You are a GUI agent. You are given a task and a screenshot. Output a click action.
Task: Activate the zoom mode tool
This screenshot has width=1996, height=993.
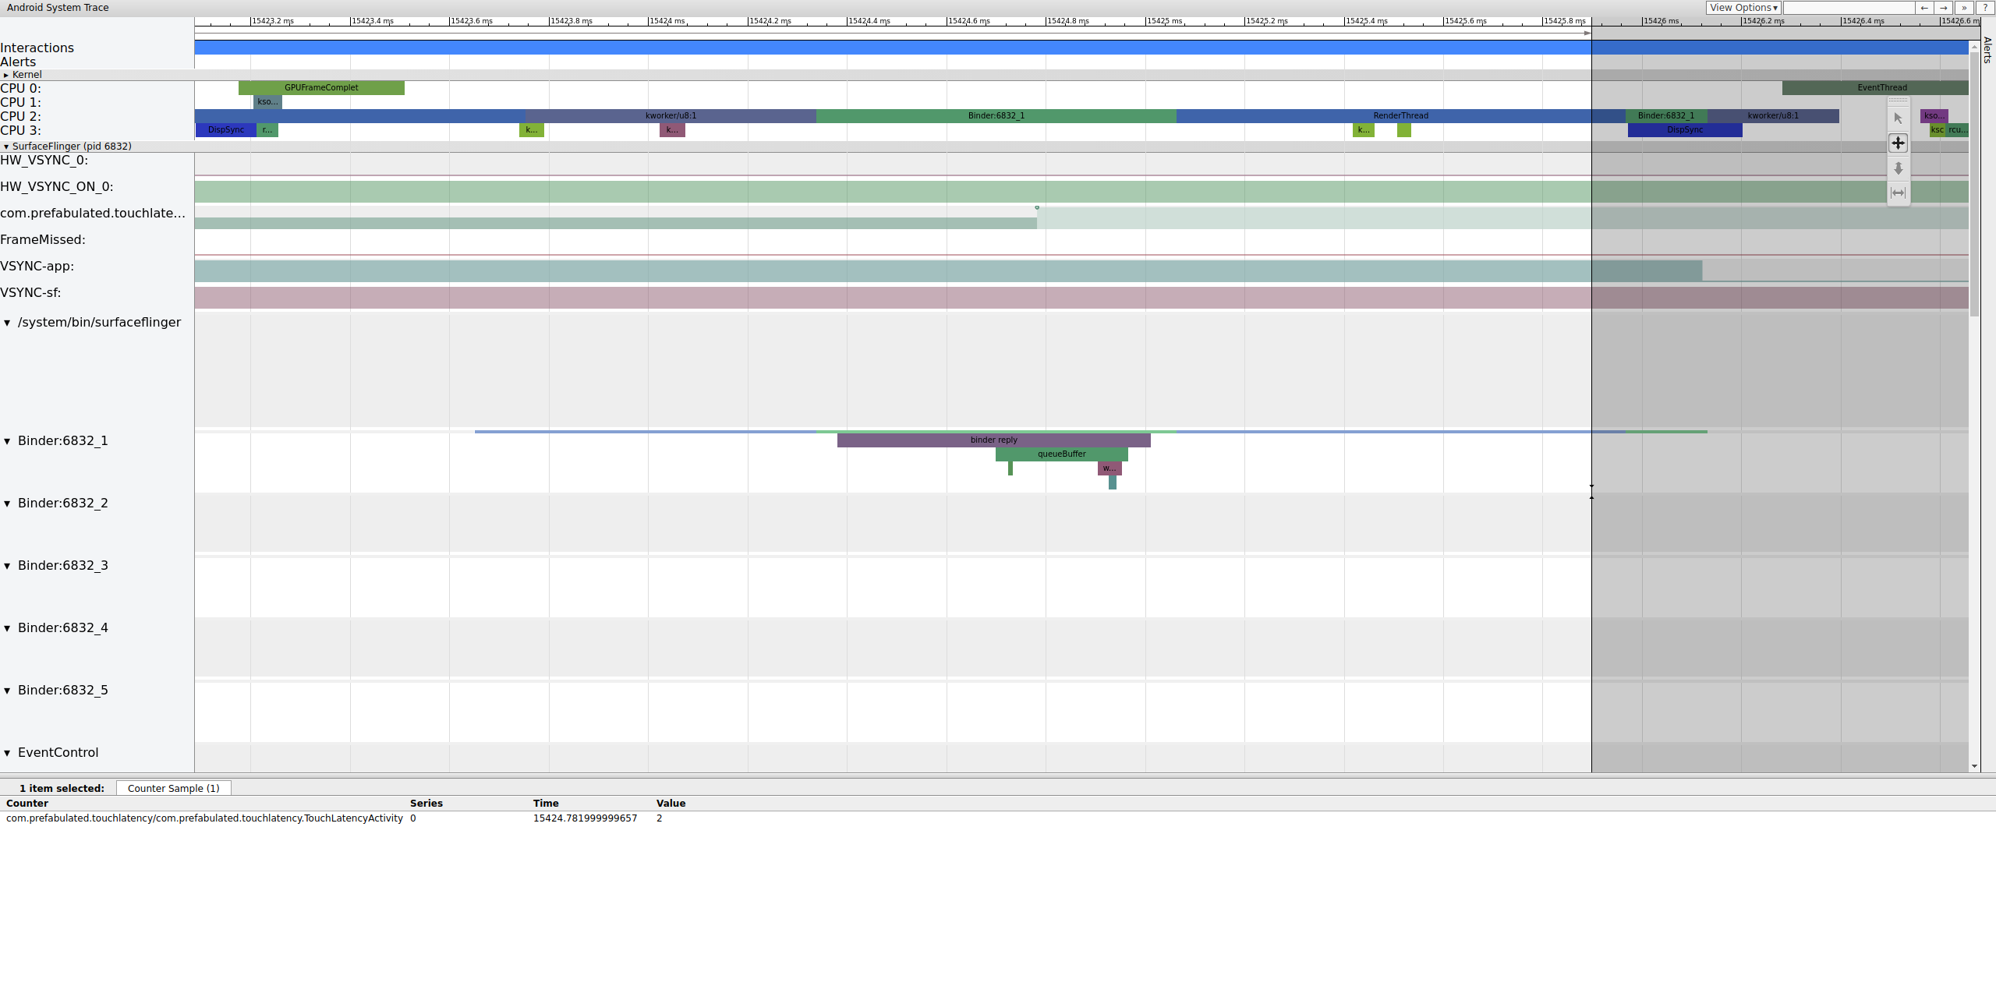click(x=1898, y=168)
